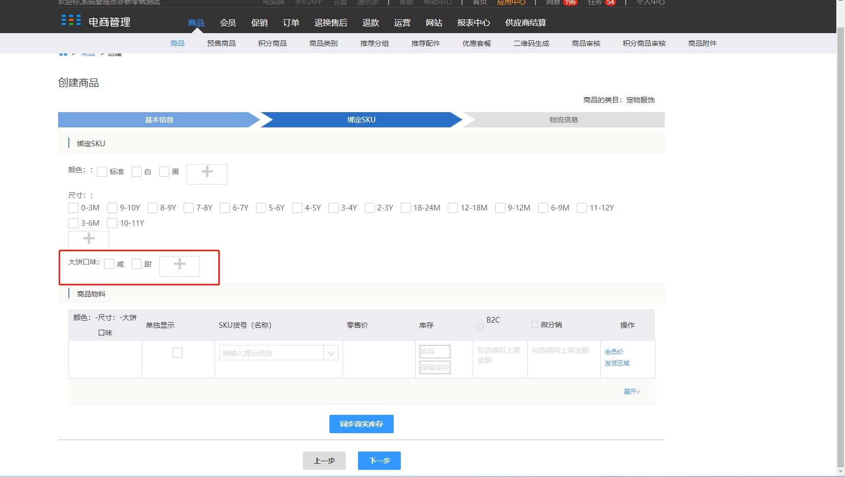Open the 任务 54 badge
This screenshot has width=845, height=477.
[x=610, y=3]
